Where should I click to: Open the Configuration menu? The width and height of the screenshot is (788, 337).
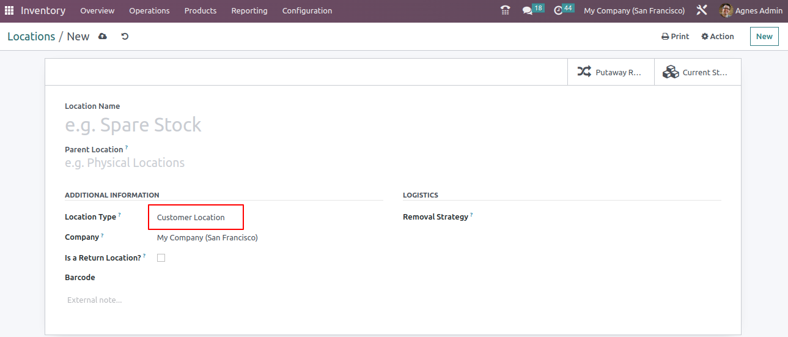(x=307, y=11)
